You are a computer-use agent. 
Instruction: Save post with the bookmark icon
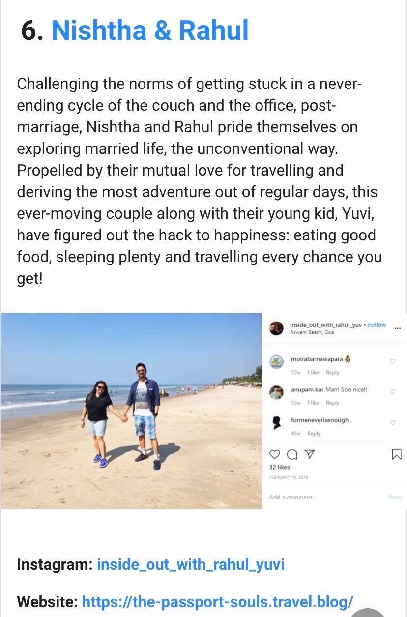(x=396, y=455)
